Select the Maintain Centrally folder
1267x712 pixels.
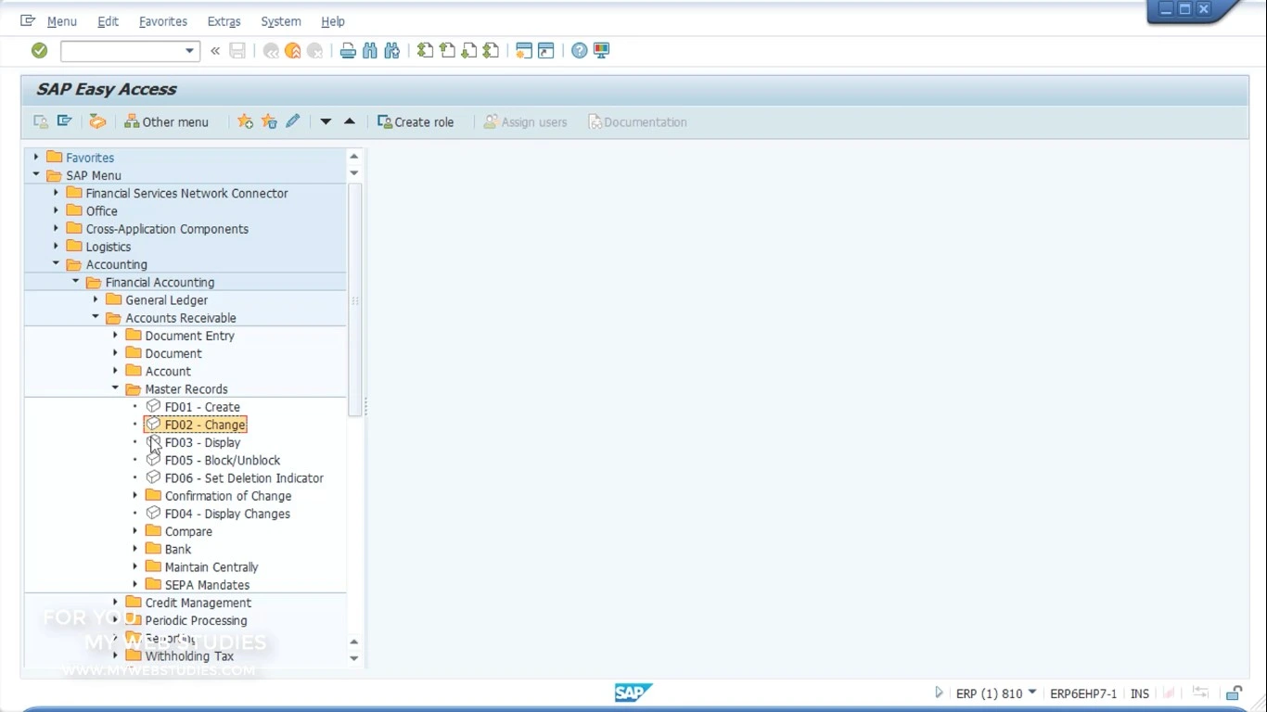coord(211,567)
